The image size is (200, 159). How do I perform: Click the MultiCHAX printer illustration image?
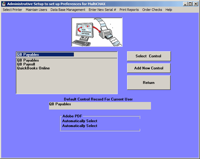(x=97, y=32)
